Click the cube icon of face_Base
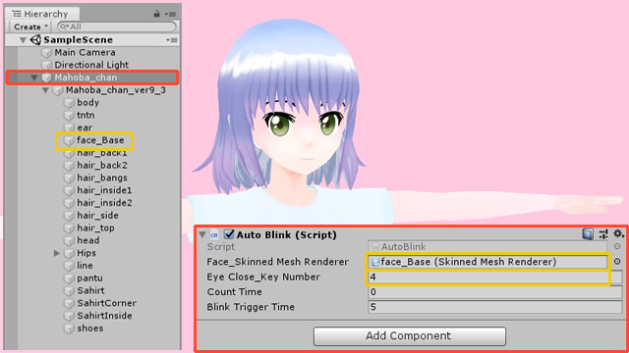The image size is (629, 353). (70, 140)
